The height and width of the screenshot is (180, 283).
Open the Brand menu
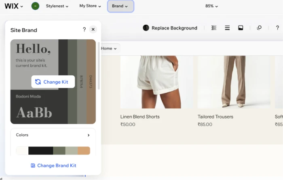[x=120, y=6]
